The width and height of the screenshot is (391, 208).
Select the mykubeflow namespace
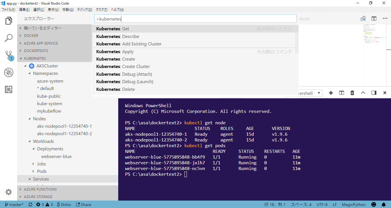(49, 111)
